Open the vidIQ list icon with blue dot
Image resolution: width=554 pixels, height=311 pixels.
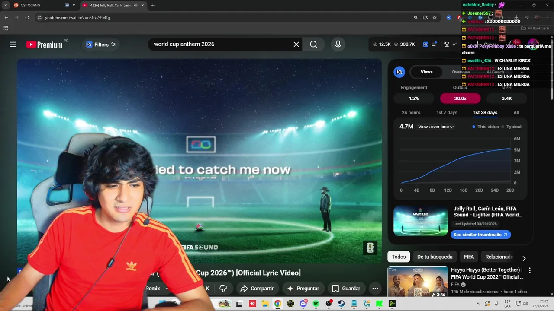pyautogui.click(x=434, y=44)
